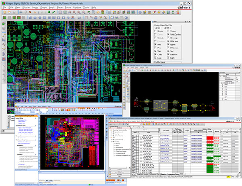Screen dimensions: 242x186
Task: Toggle the Voids/Cavities checkbox
Action: 168,34
